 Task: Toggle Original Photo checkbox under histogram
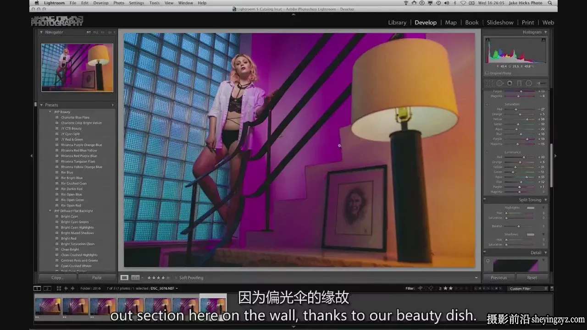tap(487, 73)
